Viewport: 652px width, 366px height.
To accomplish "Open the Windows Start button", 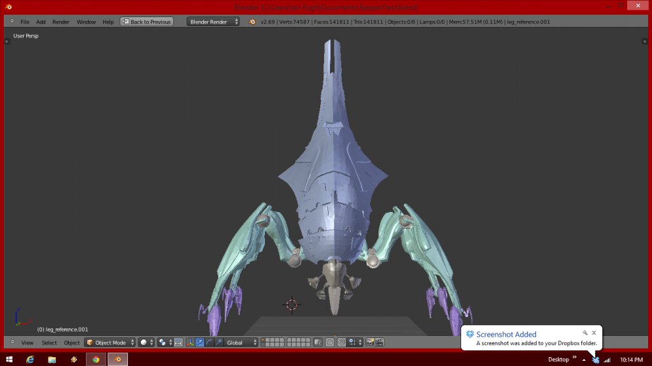I will click(9, 360).
